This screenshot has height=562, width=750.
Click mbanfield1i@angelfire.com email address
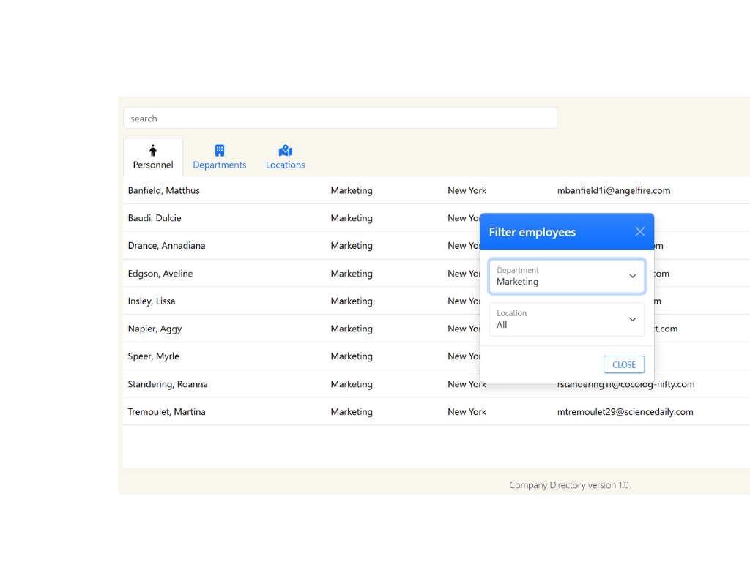pyautogui.click(x=614, y=190)
